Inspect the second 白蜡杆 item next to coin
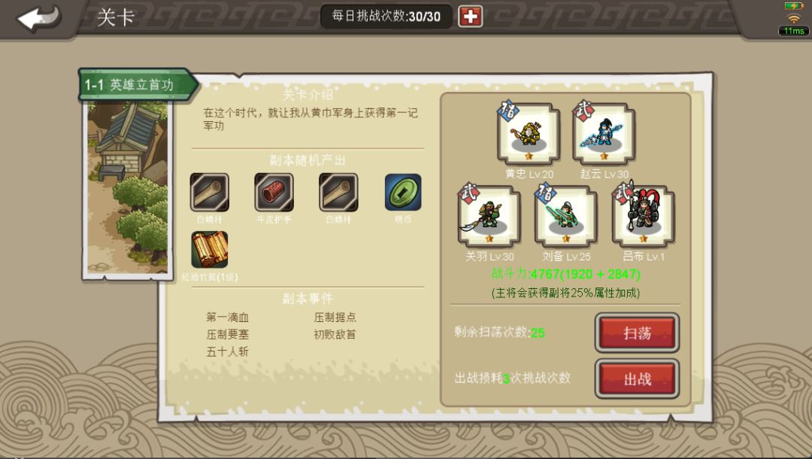This screenshot has height=459, width=812. tap(338, 192)
